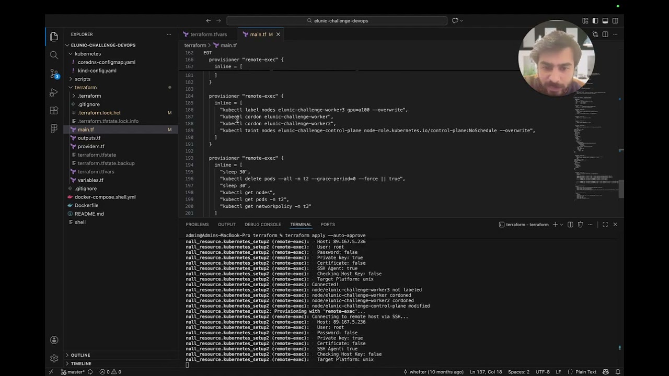Image resolution: width=669 pixels, height=376 pixels.
Task: Click the Plain Text language mode
Action: point(586,372)
